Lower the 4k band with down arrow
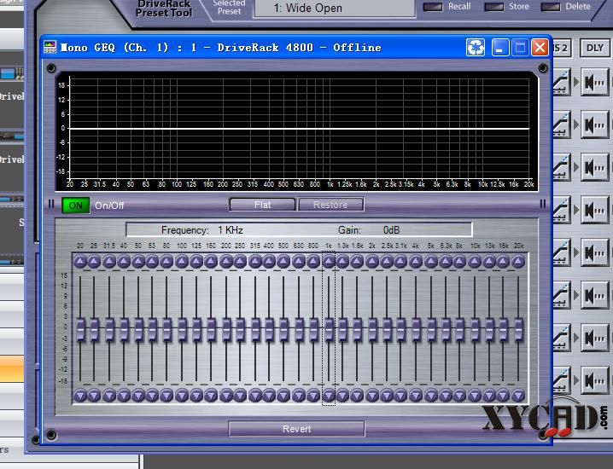This screenshot has width=613, height=469. pos(416,396)
